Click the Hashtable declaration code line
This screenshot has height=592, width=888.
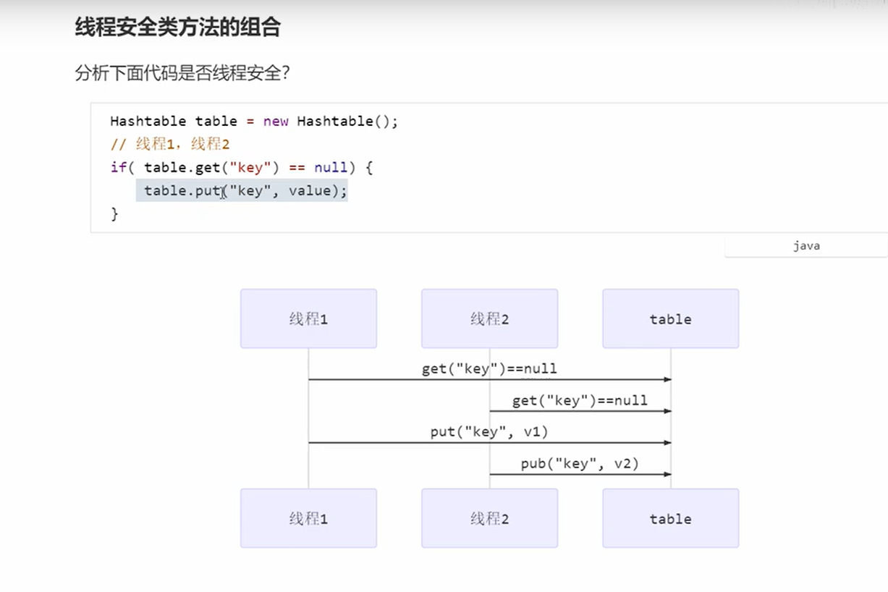click(x=253, y=121)
